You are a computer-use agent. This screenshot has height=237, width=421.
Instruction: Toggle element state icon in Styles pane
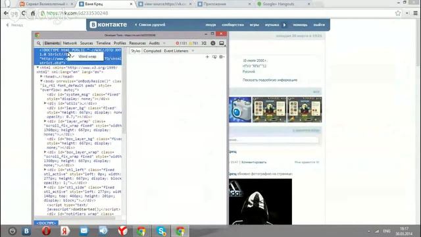click(x=214, y=57)
